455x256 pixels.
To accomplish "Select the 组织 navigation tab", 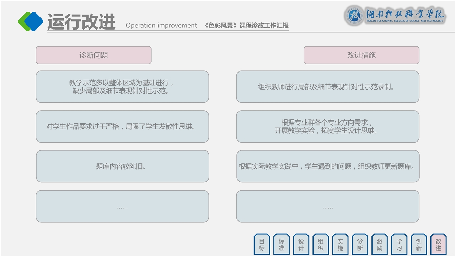I will 321,245.
